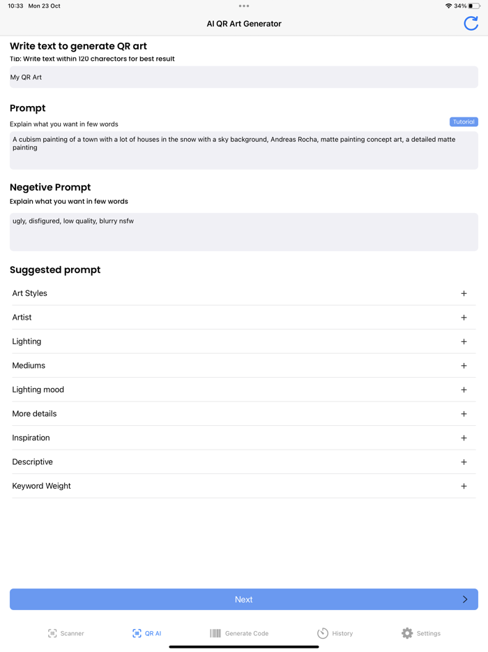Screen dimensions: 488x652
Task: Expand the Lighting suggestions
Action: point(464,342)
